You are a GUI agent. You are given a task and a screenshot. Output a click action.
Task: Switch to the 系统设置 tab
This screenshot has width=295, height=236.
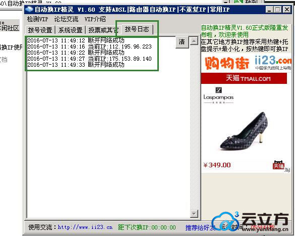tap(71, 30)
